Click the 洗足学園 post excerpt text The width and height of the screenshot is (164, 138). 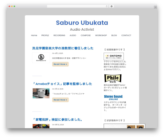coord(69,58)
